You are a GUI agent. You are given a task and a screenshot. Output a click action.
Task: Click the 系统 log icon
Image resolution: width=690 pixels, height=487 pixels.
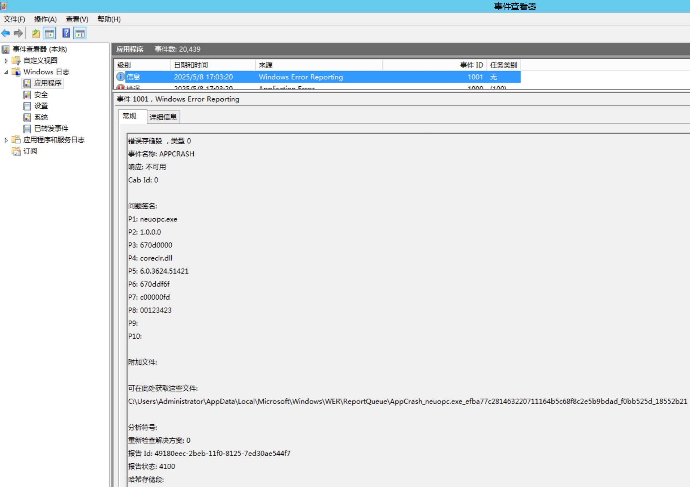click(27, 117)
